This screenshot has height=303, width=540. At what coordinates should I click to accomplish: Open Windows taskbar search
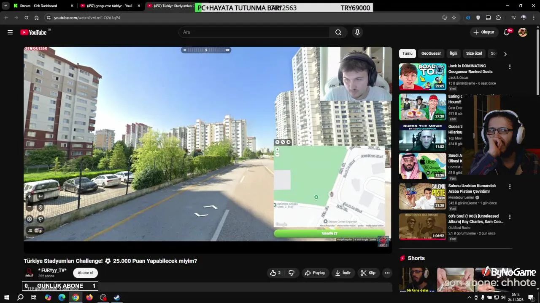tap(20, 298)
